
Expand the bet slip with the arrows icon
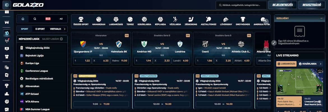pos(274,43)
